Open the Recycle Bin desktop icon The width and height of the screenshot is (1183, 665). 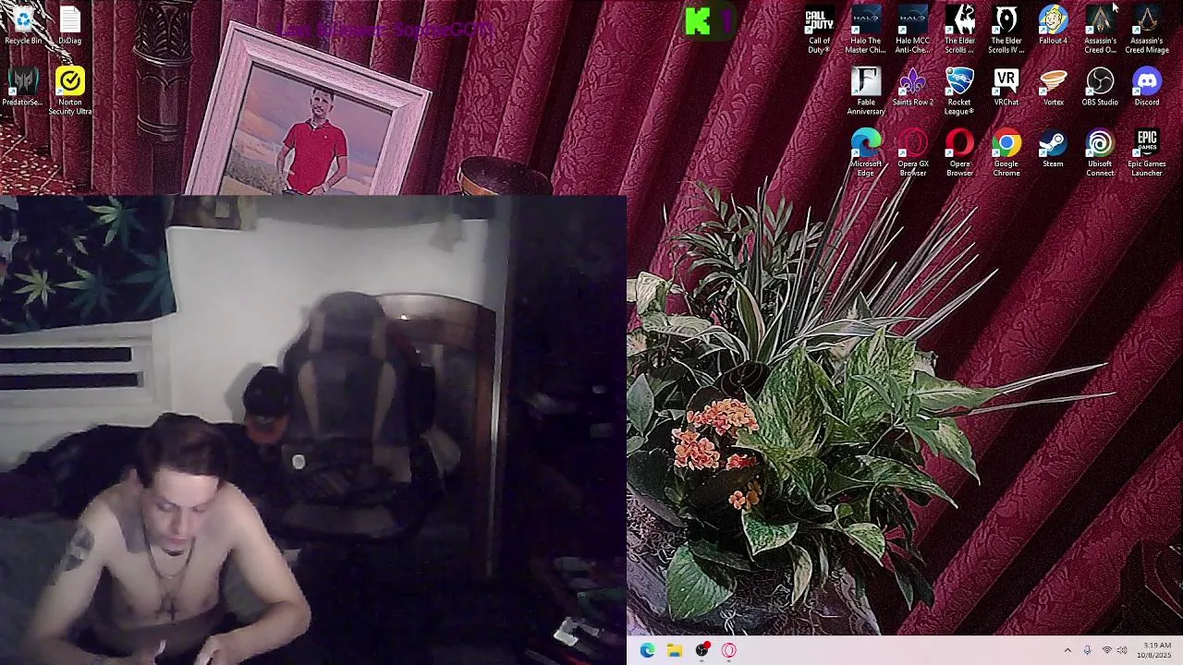click(x=23, y=25)
